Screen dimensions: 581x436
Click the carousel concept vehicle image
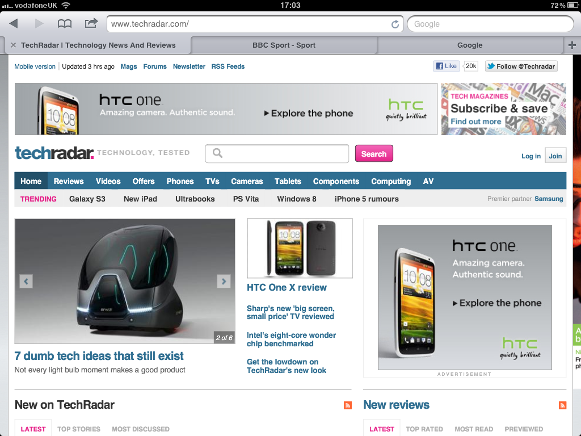coord(125,281)
